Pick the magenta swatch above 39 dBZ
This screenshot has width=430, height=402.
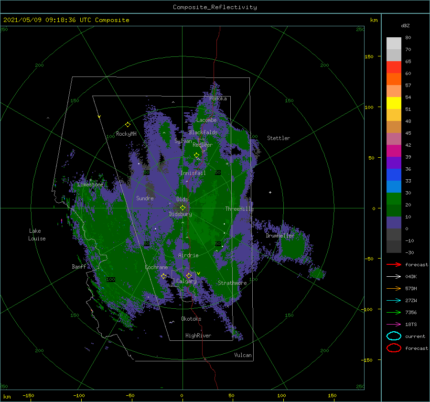pyautogui.click(x=394, y=151)
